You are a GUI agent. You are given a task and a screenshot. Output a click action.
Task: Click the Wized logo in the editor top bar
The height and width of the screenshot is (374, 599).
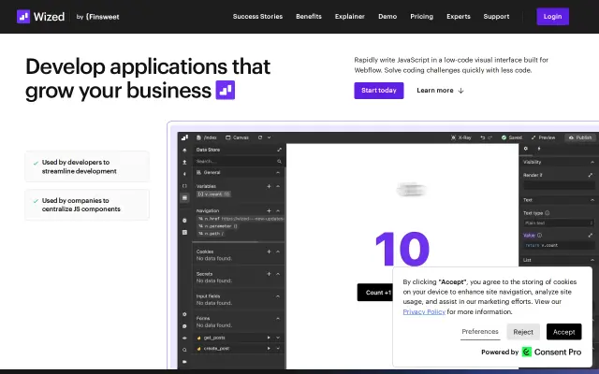184,137
